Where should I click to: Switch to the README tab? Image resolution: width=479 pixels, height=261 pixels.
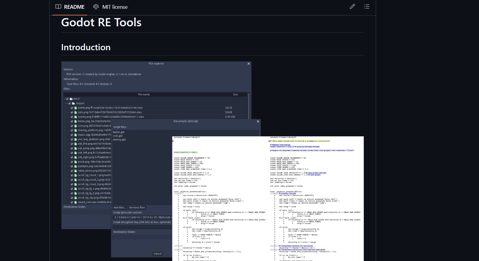point(70,7)
